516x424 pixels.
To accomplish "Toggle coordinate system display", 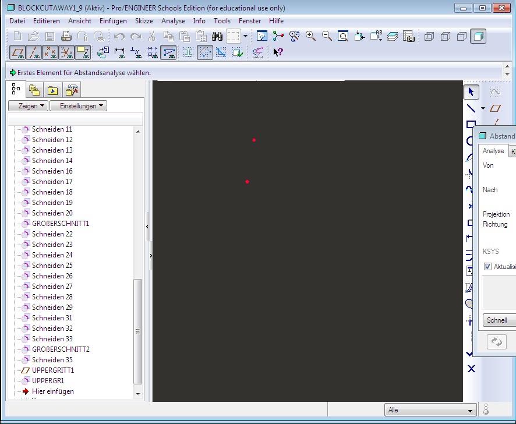I will click(x=67, y=52).
